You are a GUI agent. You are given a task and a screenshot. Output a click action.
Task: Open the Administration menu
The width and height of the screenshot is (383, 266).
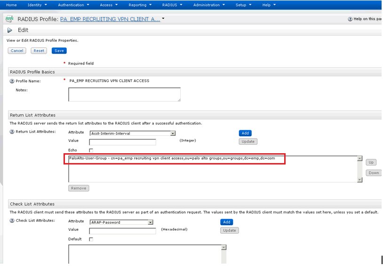[x=209, y=5]
